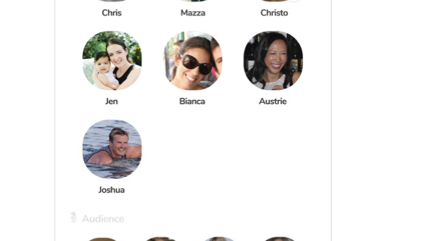This screenshot has width=431, height=241.
Task: Open the Christo speaker name
Action: point(274,13)
